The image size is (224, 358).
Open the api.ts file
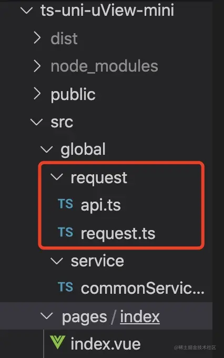coord(100,205)
